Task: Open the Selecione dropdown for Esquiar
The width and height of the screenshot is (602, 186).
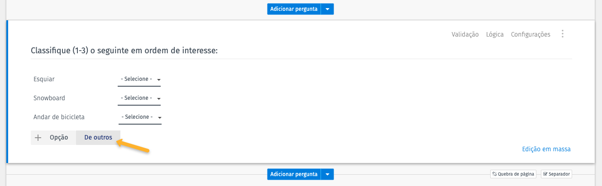Action: [x=139, y=79]
